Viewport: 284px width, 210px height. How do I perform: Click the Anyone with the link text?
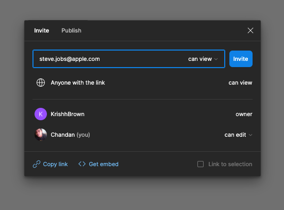click(78, 83)
